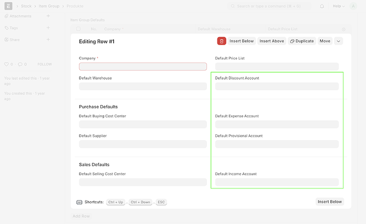Click the Ctrl + Down shortcut key label
366x224 pixels.
pos(140,202)
